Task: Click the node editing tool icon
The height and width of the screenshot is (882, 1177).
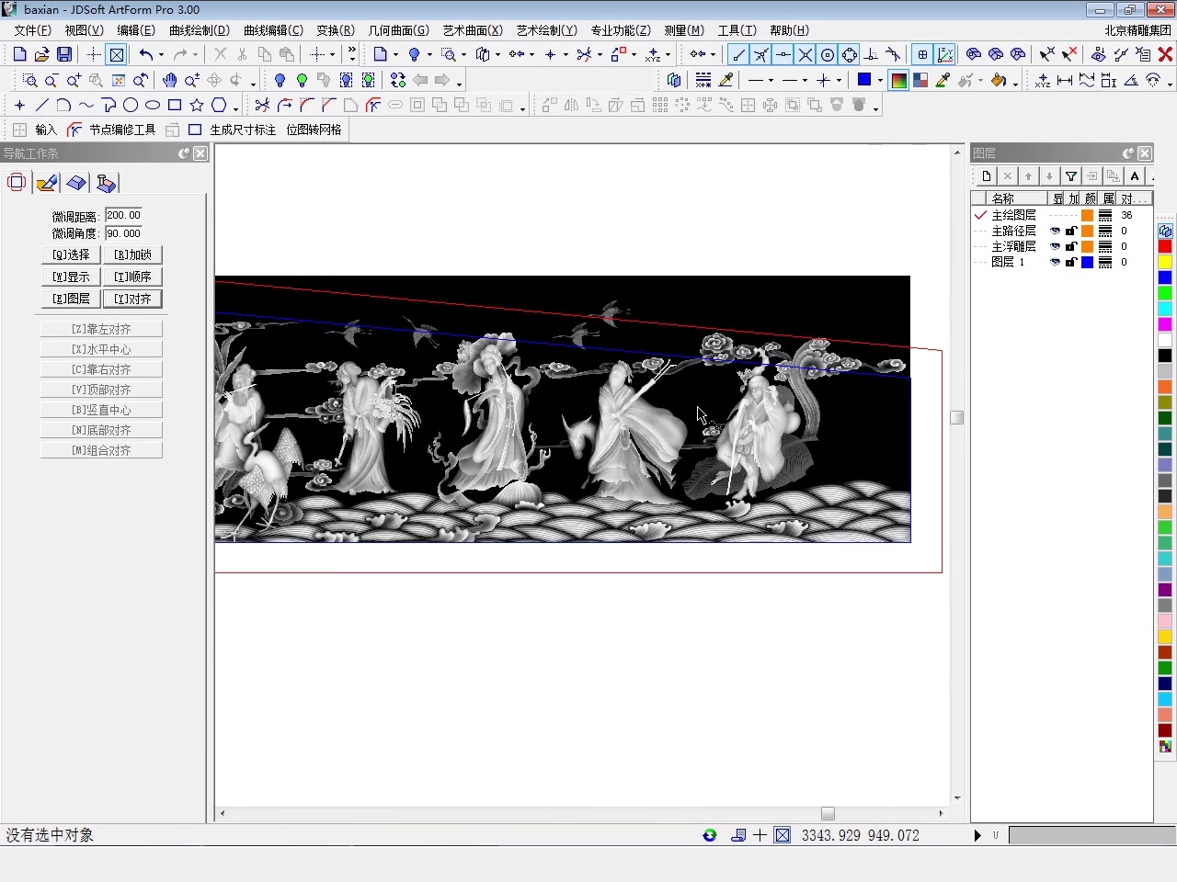Action: (74, 130)
